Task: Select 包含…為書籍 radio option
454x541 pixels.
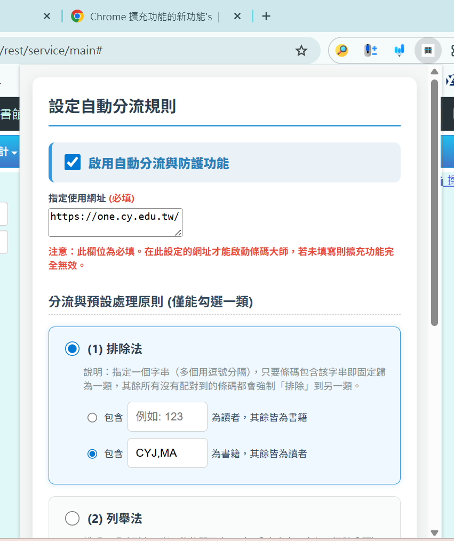Action: click(x=92, y=454)
